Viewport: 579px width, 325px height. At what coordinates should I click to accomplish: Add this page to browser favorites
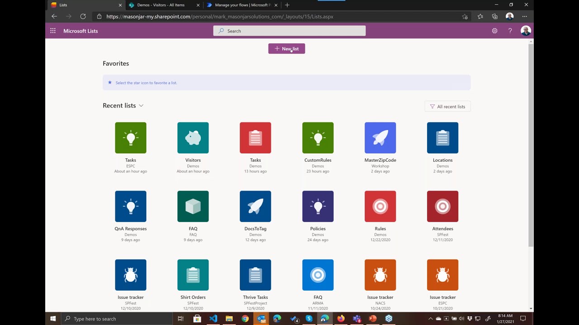pyautogui.click(x=465, y=16)
